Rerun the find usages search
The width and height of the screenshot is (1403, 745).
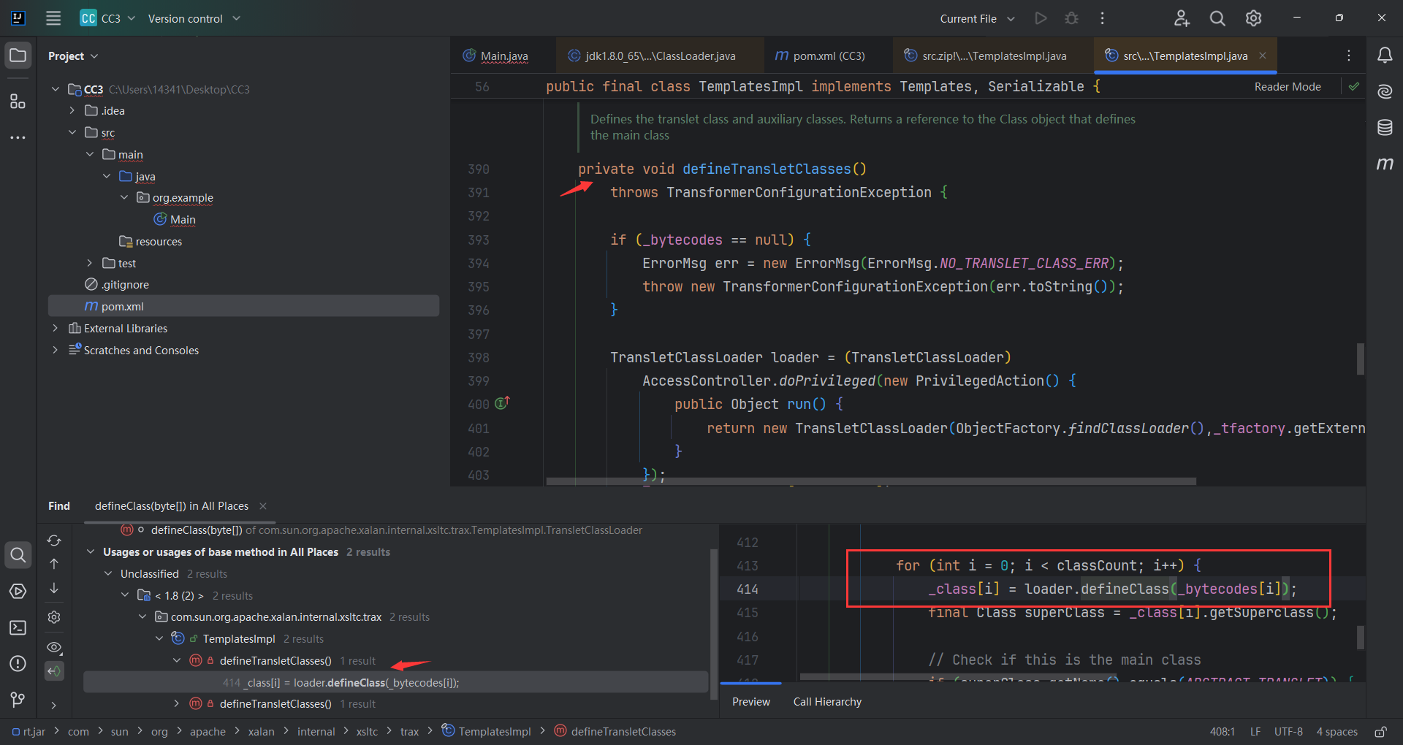point(54,540)
